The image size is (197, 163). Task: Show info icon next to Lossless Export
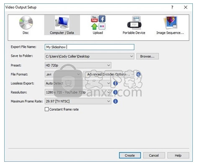(x=115, y=83)
